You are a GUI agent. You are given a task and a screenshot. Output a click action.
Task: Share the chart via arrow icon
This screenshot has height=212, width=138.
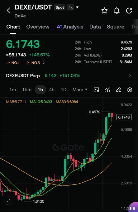pyautogui.click(x=129, y=11)
